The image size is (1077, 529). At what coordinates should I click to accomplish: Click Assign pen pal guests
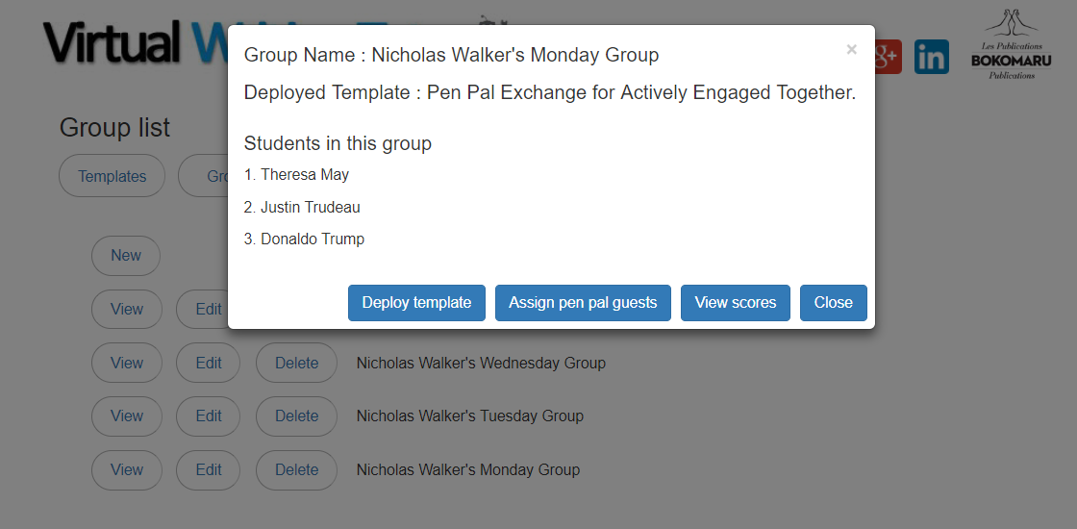click(x=583, y=302)
